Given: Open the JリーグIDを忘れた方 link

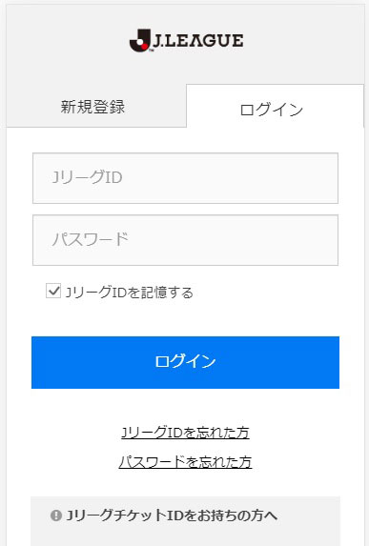Looking at the screenshot, I should (185, 433).
